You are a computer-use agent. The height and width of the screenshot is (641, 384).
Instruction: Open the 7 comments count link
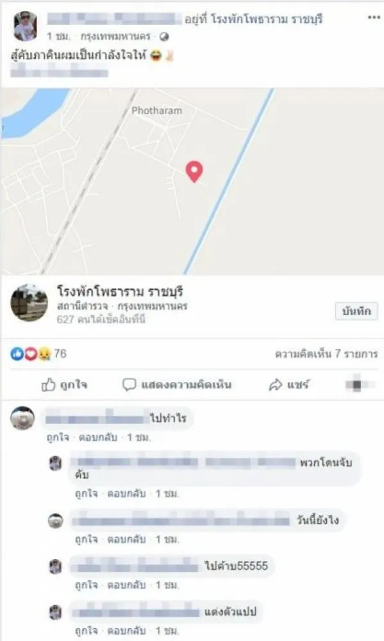pos(326,354)
